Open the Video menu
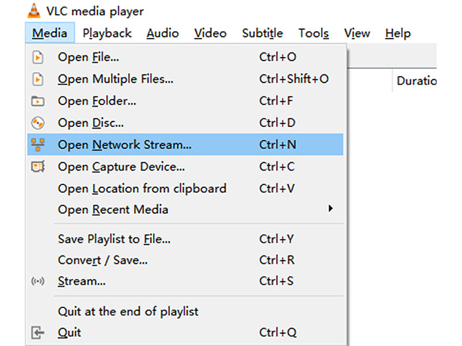The image size is (462, 346). (210, 33)
